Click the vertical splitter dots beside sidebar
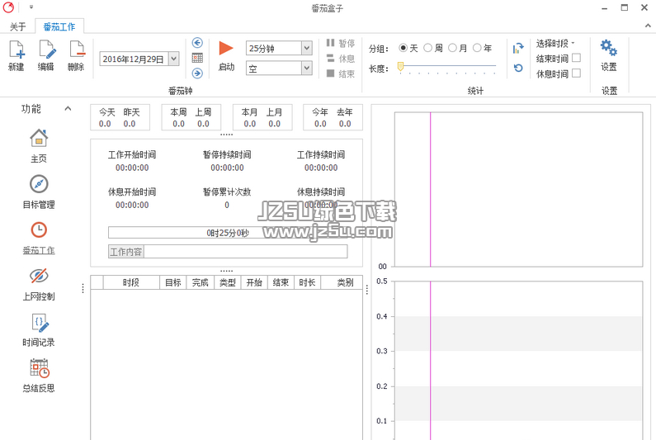Viewport: 656px width, 440px height. 83,288
